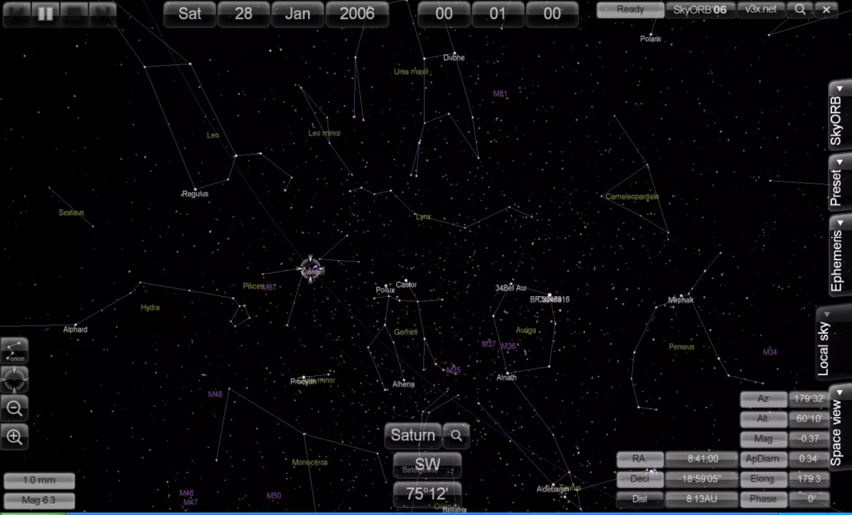Viewport: 852px width, 515px height.
Task: Click the Messier object M34 label
Action: point(770,352)
